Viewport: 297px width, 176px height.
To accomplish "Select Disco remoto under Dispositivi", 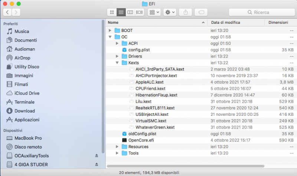I will [x=24, y=147].
